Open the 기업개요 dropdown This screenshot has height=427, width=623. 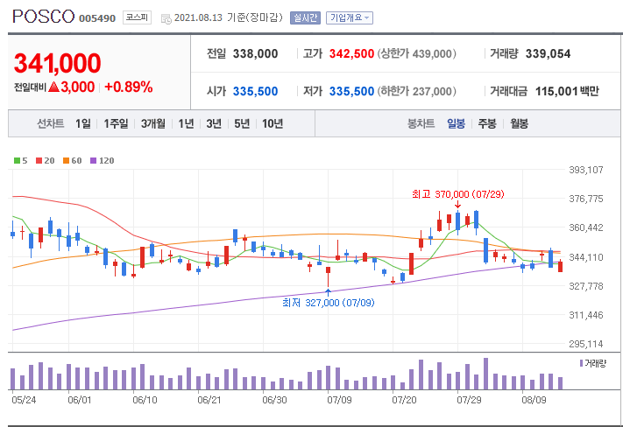click(350, 17)
